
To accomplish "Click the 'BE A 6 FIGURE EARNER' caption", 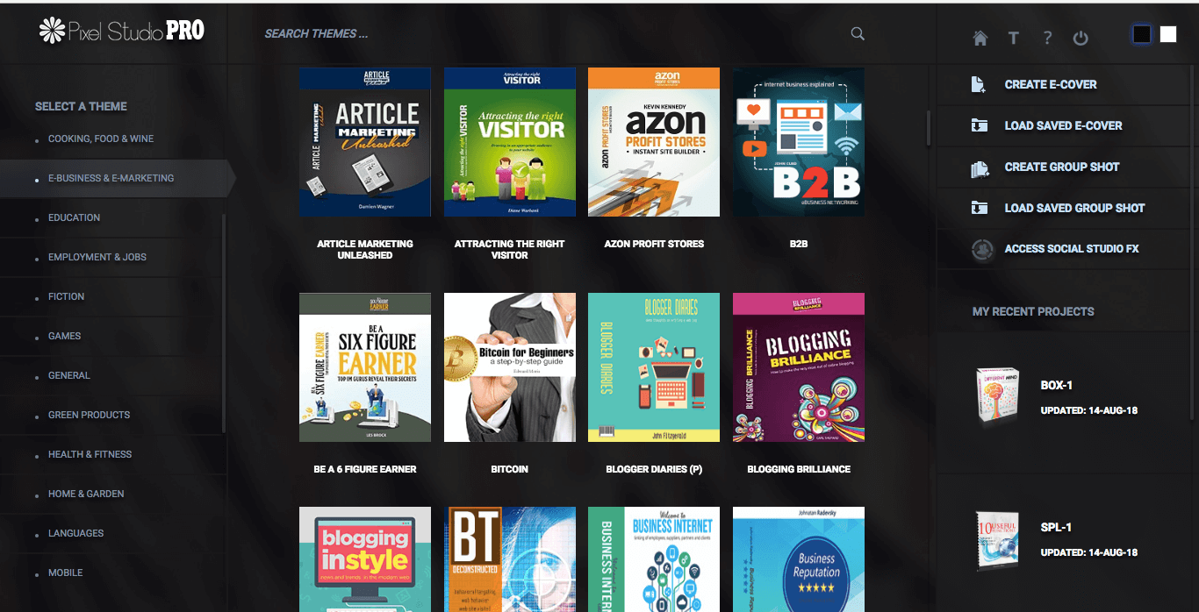I will coord(365,469).
